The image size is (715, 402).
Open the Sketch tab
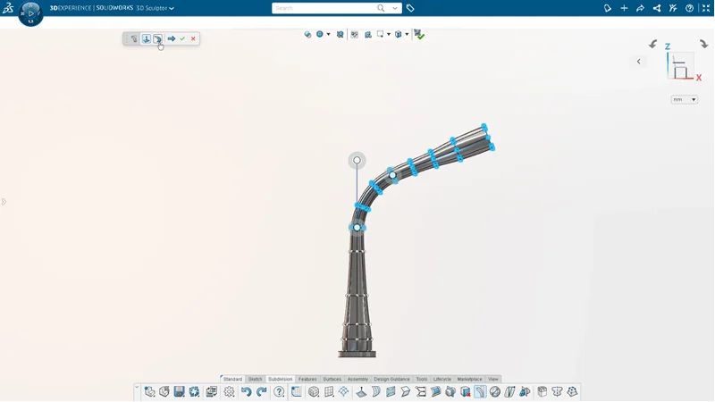[255, 379]
